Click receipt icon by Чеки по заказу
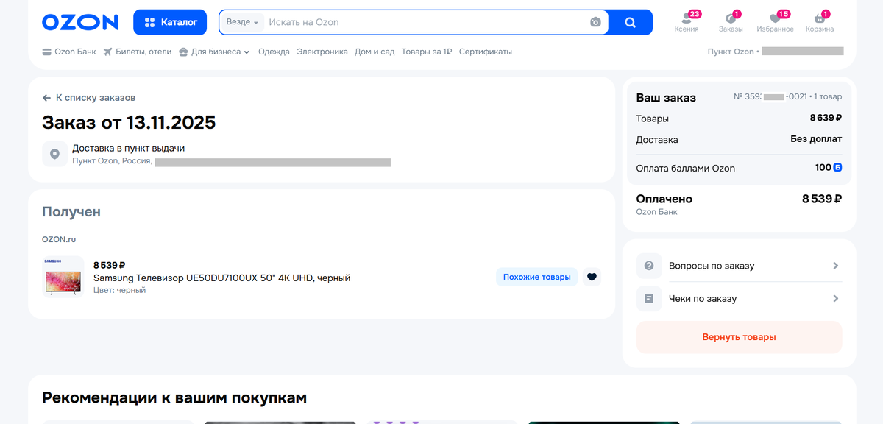 pos(649,299)
